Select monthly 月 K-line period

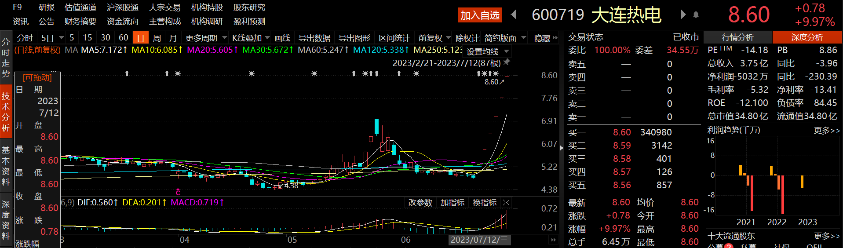click(x=173, y=38)
